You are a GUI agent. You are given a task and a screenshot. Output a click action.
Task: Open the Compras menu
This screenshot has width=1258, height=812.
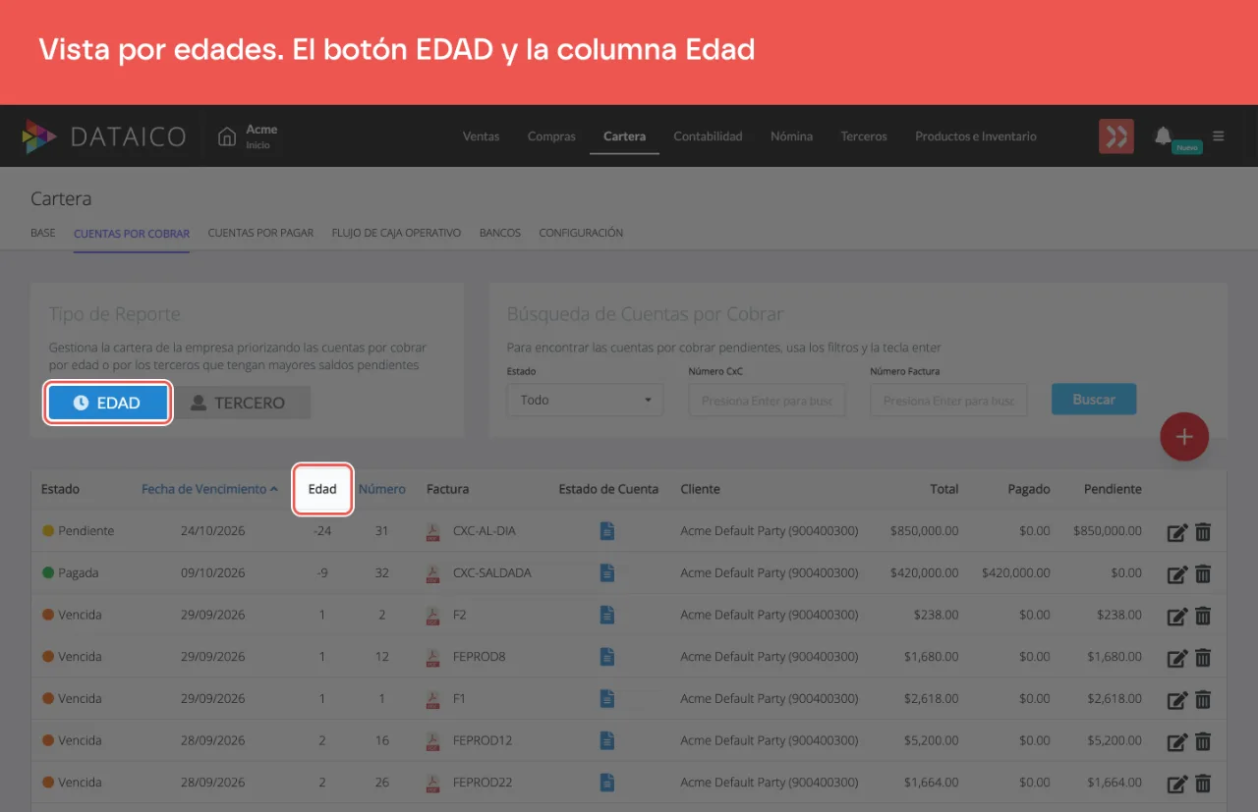pos(551,136)
